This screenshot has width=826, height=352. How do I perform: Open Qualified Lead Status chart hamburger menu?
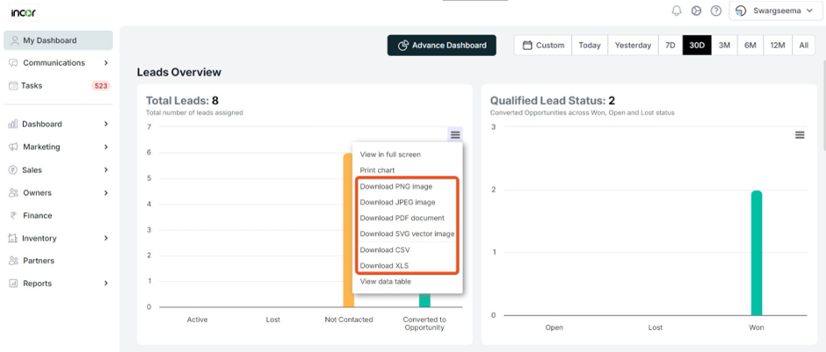tap(800, 135)
